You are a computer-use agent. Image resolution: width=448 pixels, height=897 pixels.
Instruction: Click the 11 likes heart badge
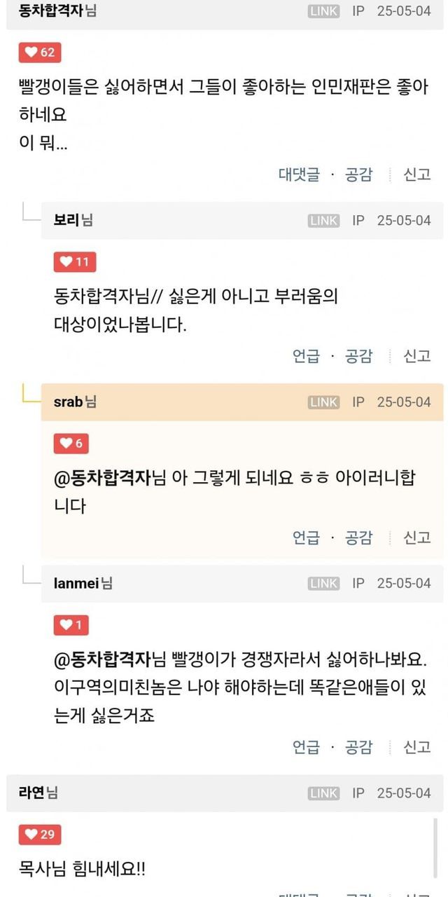tap(75, 262)
